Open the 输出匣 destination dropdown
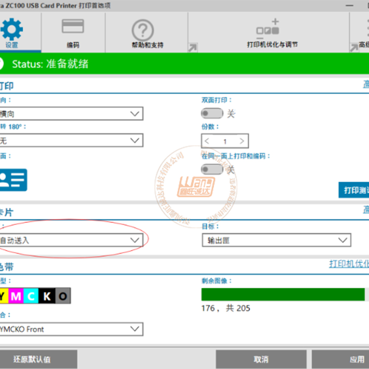 pos(276,240)
